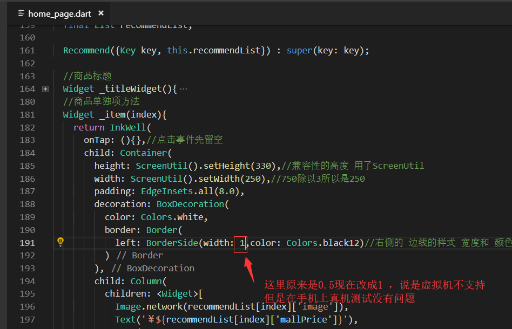512x329 pixels.
Task: Click 'setHeight' call on line 185
Action: coord(227,166)
